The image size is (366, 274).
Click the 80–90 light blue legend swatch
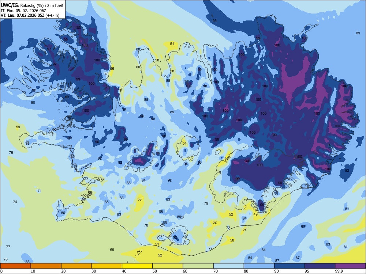click(x=259, y=266)
